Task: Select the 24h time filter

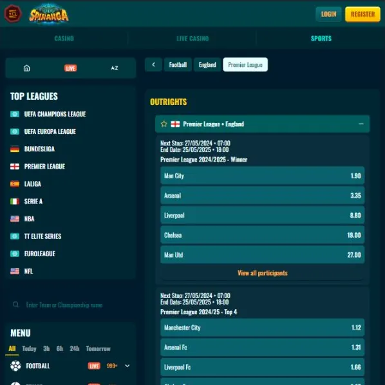Action: [75, 348]
